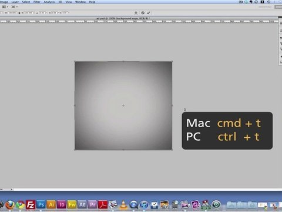282x212 pixels.
Task: Click the transform center reference point
Action: click(x=123, y=105)
